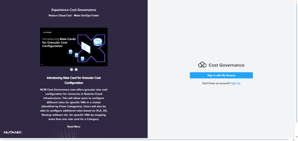Click the Experience Cost Governance heading
Screen dimensions: 298x141
74,10
